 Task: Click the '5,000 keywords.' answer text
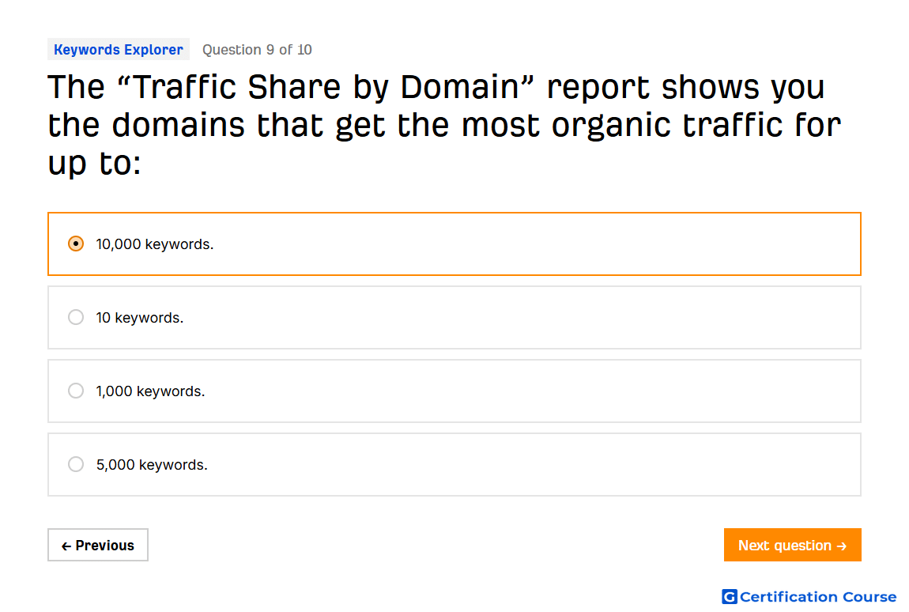tap(152, 465)
